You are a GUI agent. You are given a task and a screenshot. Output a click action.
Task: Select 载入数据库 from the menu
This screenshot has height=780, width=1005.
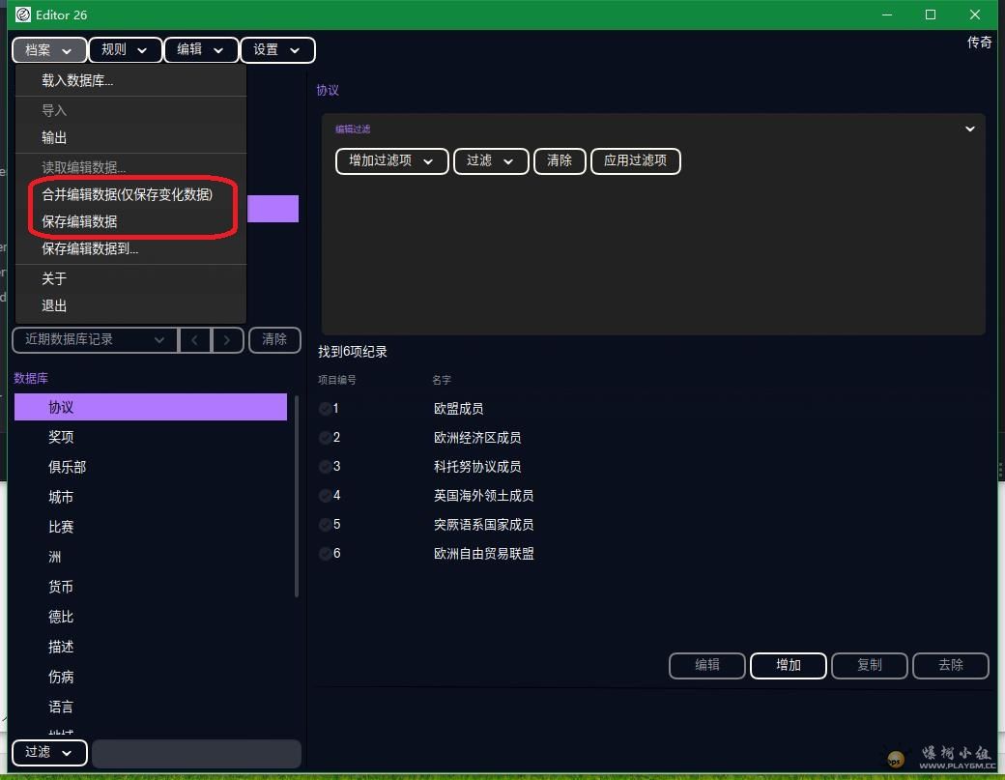pyautogui.click(x=77, y=80)
